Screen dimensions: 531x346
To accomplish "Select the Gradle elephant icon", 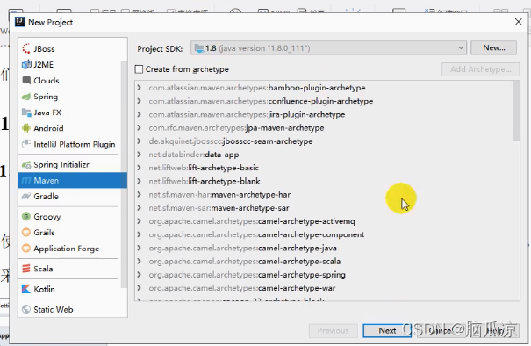I will point(26,196).
